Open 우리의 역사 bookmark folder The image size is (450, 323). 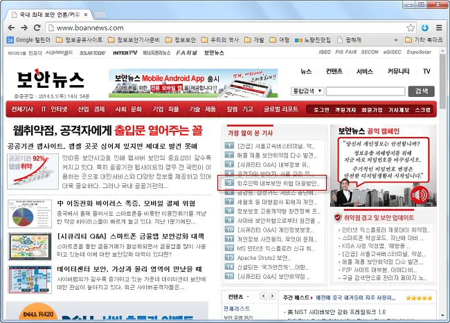tap(220, 40)
